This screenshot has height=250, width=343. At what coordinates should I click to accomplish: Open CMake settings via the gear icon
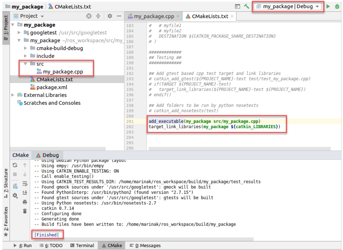point(15,195)
